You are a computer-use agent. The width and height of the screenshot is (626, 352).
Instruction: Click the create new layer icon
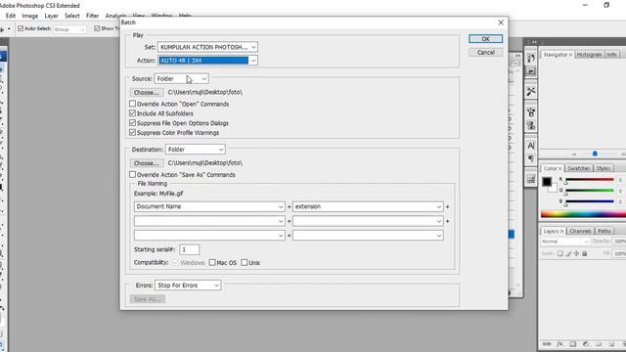pyautogui.click(x=611, y=343)
